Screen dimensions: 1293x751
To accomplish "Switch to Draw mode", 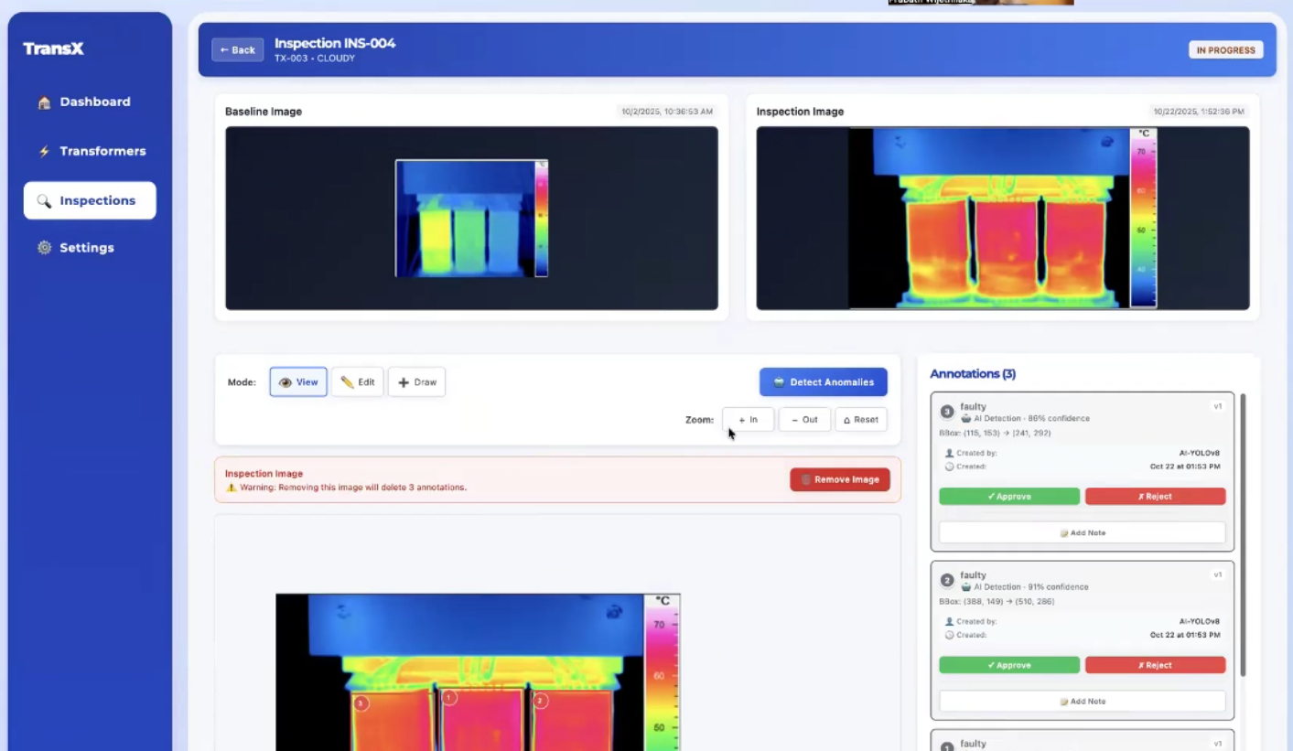I will pyautogui.click(x=416, y=382).
